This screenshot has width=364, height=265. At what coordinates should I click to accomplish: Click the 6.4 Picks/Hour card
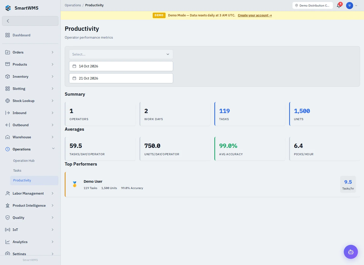pos(325,149)
